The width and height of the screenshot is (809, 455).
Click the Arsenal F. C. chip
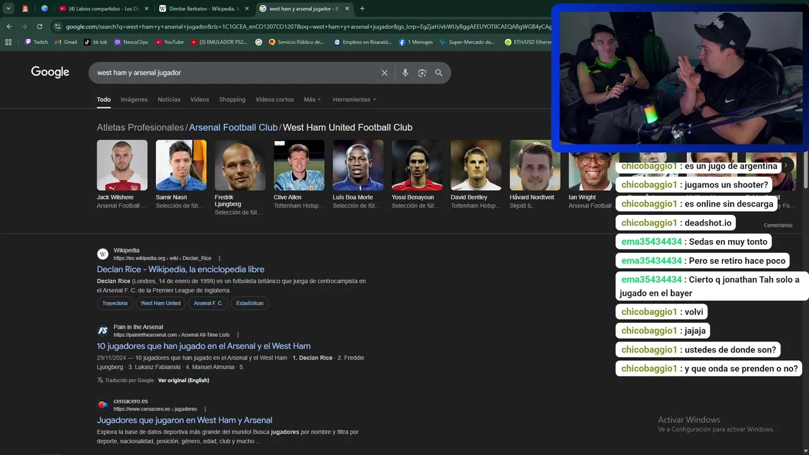(x=208, y=303)
